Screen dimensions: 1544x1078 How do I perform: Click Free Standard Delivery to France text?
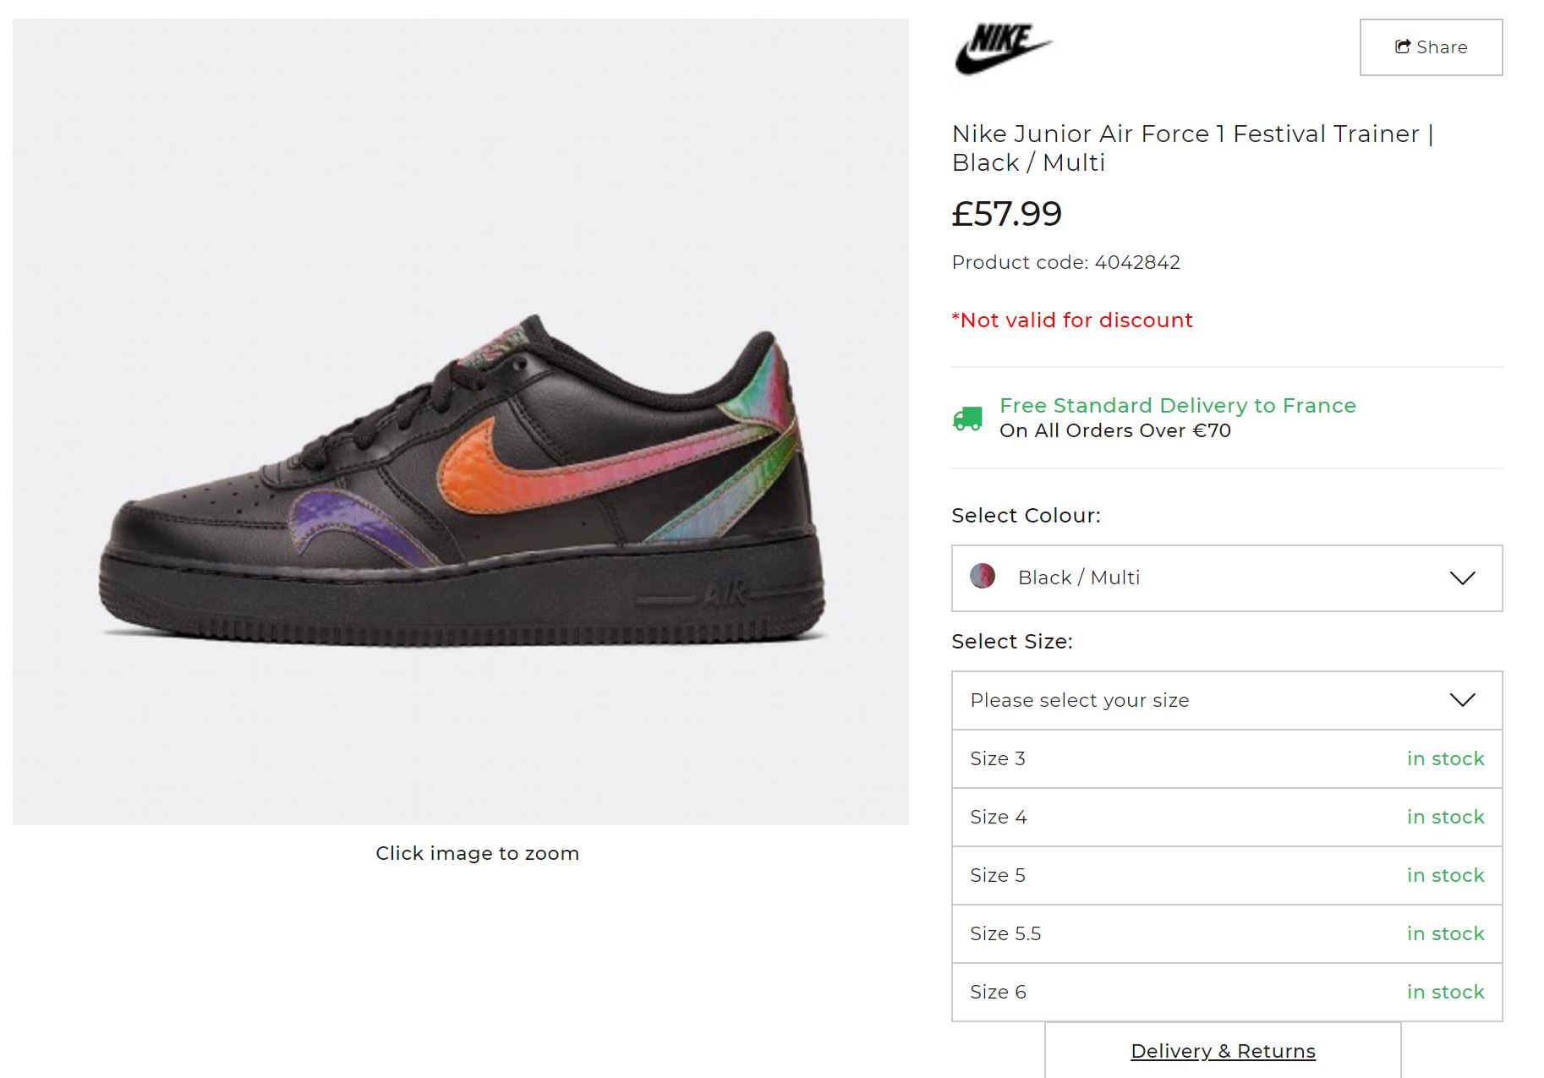[x=1177, y=405]
